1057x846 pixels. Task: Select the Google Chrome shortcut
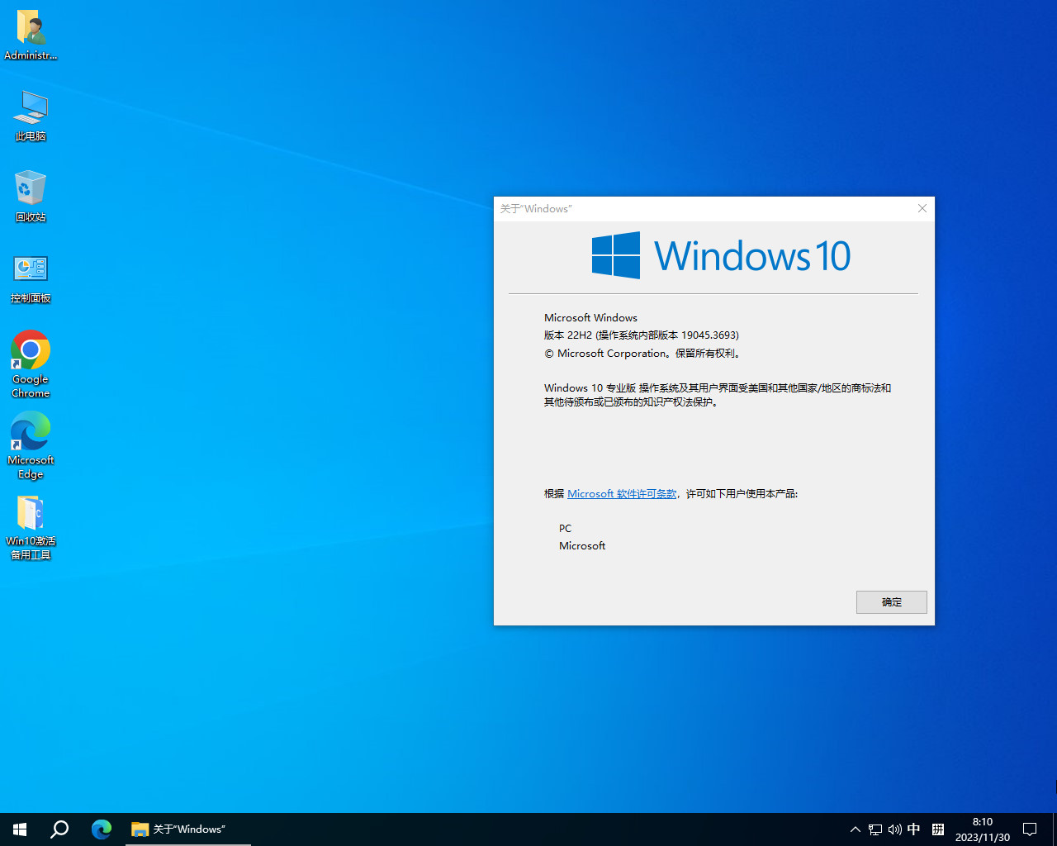tap(31, 364)
